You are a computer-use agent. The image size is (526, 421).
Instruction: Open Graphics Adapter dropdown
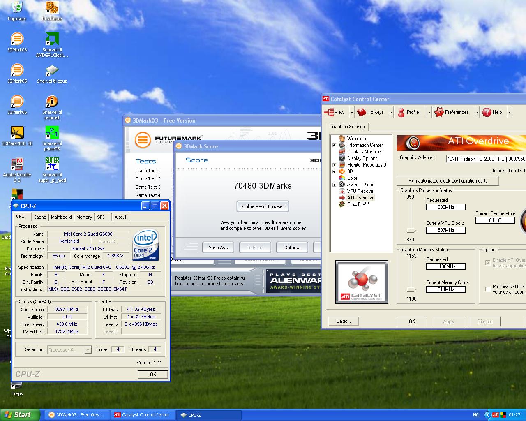coord(486,159)
